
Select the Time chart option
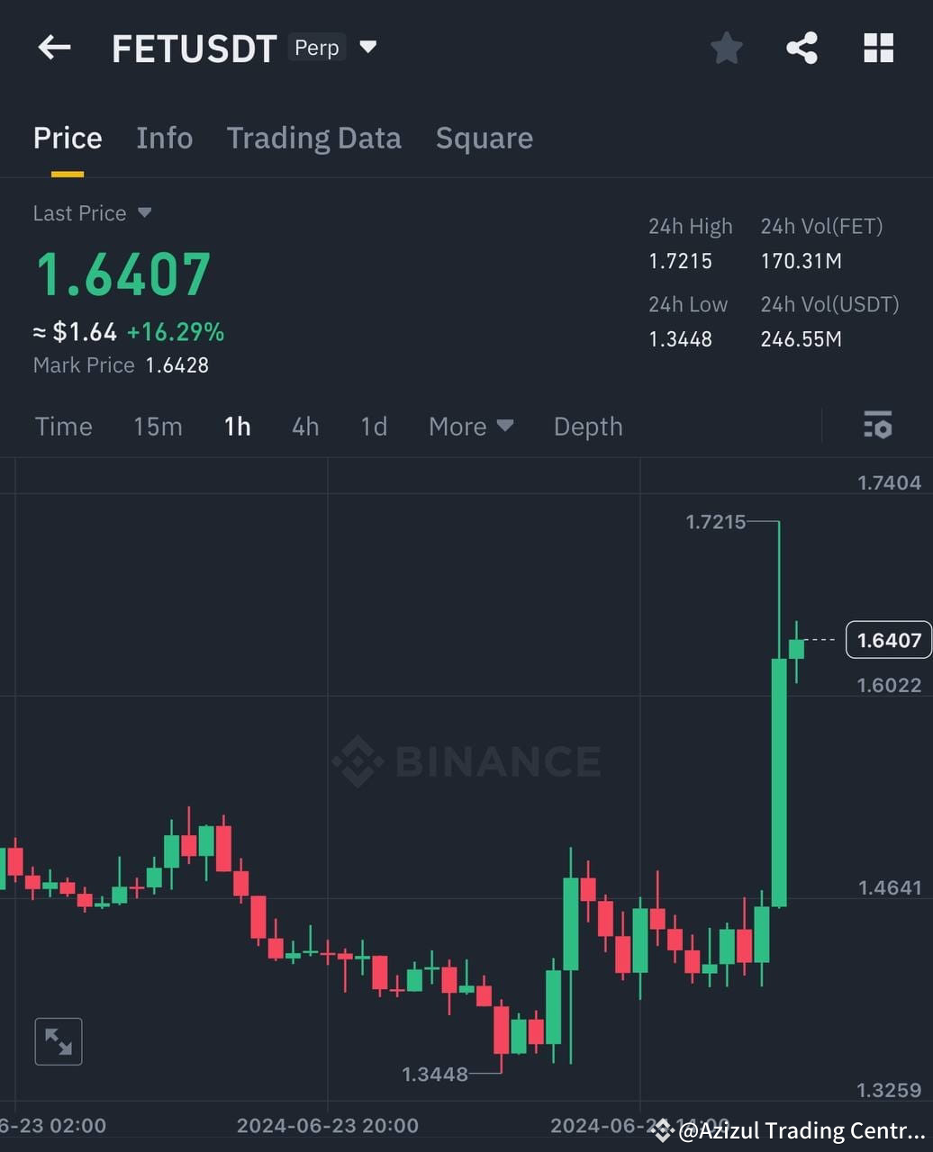pos(63,427)
